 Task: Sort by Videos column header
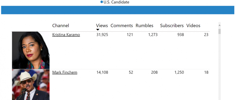pyautogui.click(x=193, y=26)
